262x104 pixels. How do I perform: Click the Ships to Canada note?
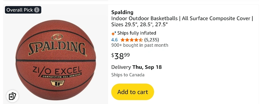(128, 75)
